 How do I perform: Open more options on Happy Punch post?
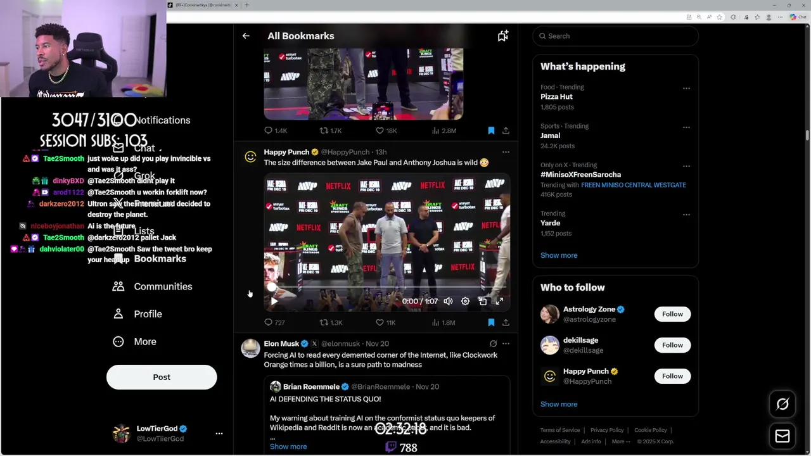click(506, 152)
